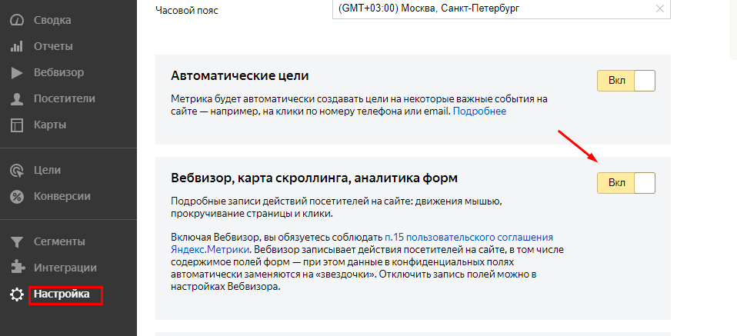737x336 pixels.
Task: Click the Вебвизор, карта скроллинга, аналитика форм heading
Action: [315, 178]
